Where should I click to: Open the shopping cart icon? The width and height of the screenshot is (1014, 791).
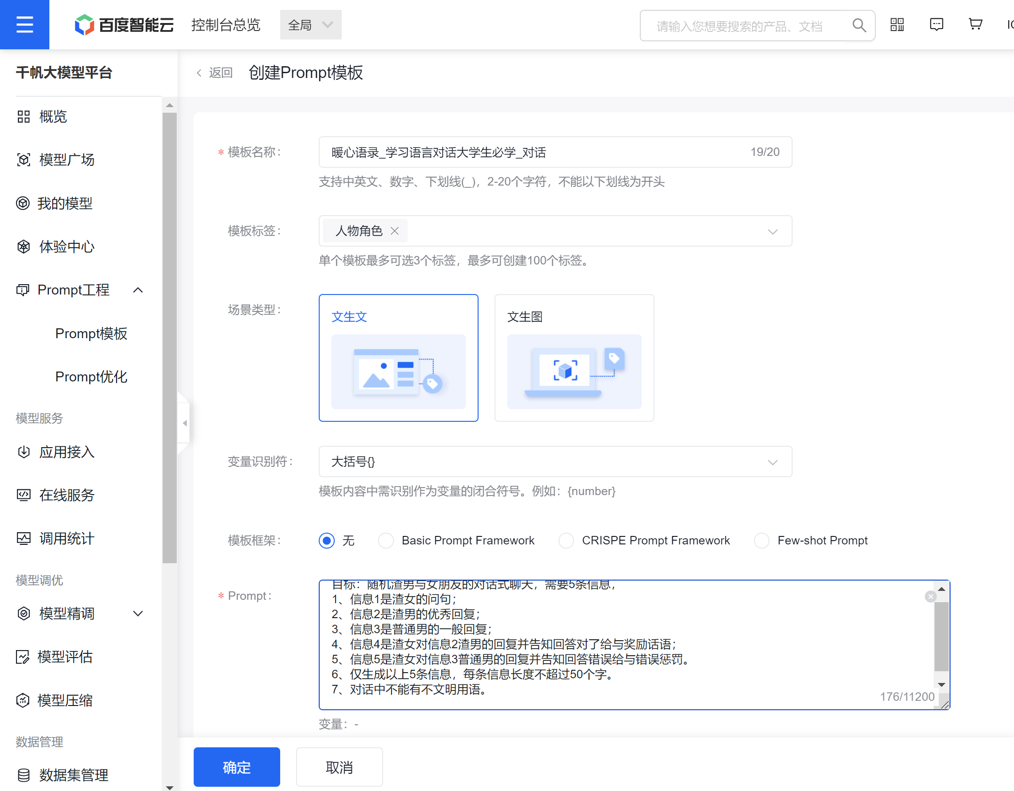pyautogui.click(x=975, y=24)
